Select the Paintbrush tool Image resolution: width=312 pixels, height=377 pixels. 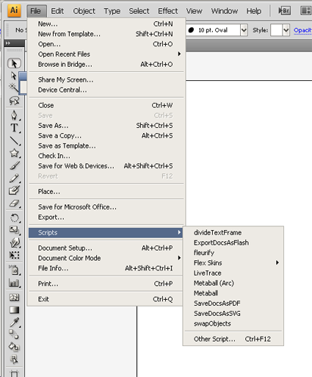coord(14,165)
